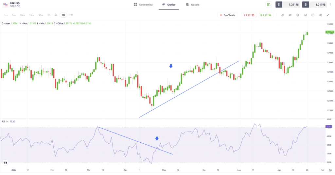Choose the 15m timeframe

point(31,15)
